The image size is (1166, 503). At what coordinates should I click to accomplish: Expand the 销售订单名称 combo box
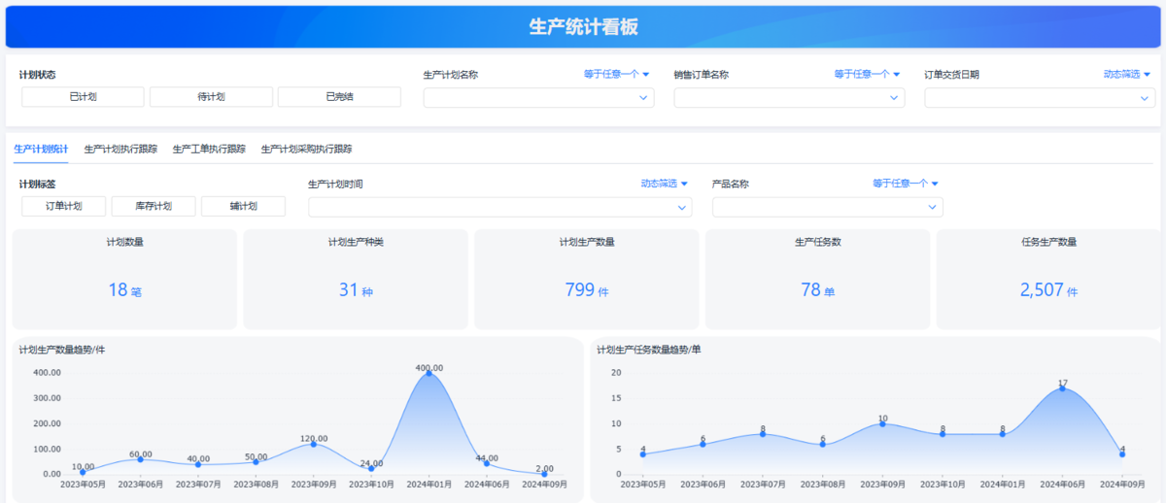[x=789, y=98]
